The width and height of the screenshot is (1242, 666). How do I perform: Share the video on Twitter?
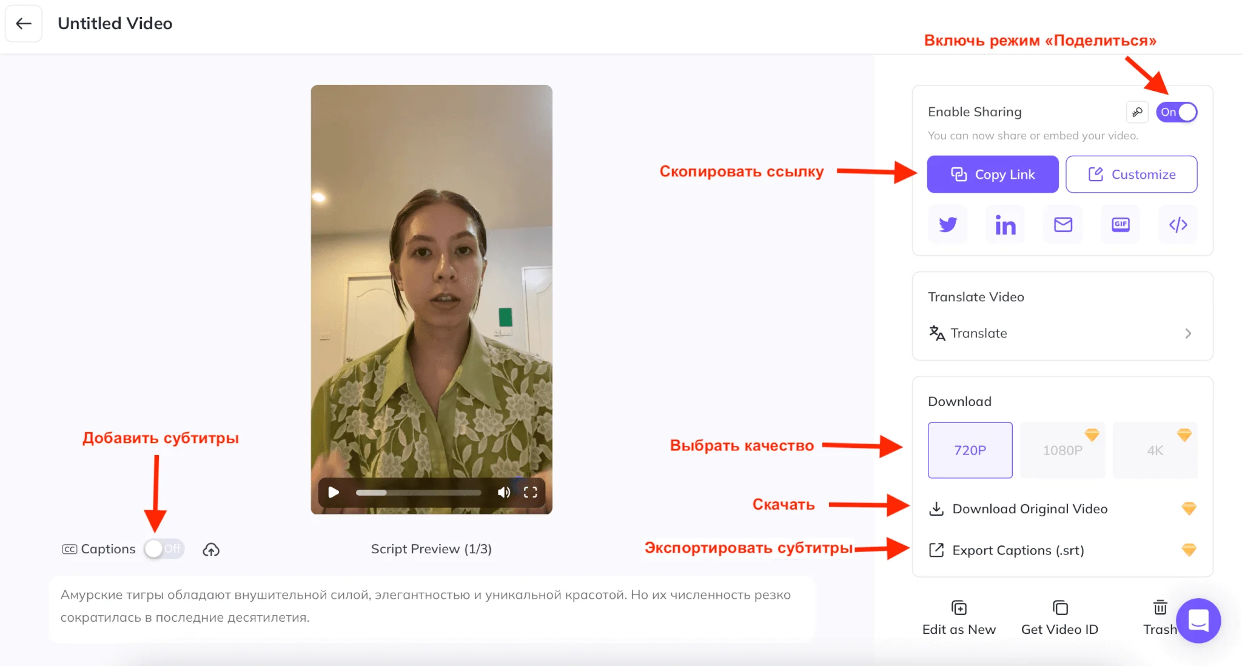948,225
